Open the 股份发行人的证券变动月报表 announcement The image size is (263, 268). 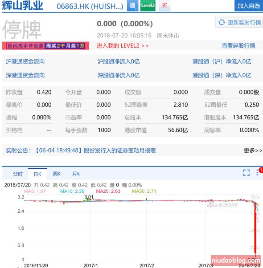point(119,150)
